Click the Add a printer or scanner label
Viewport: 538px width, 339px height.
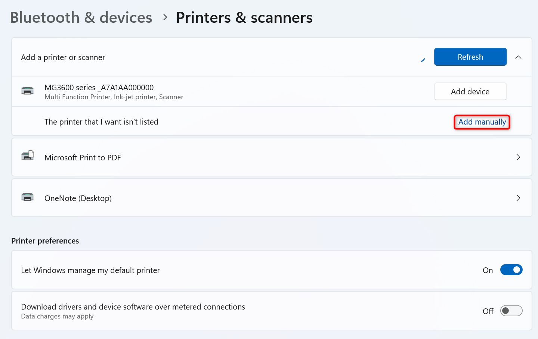(63, 57)
